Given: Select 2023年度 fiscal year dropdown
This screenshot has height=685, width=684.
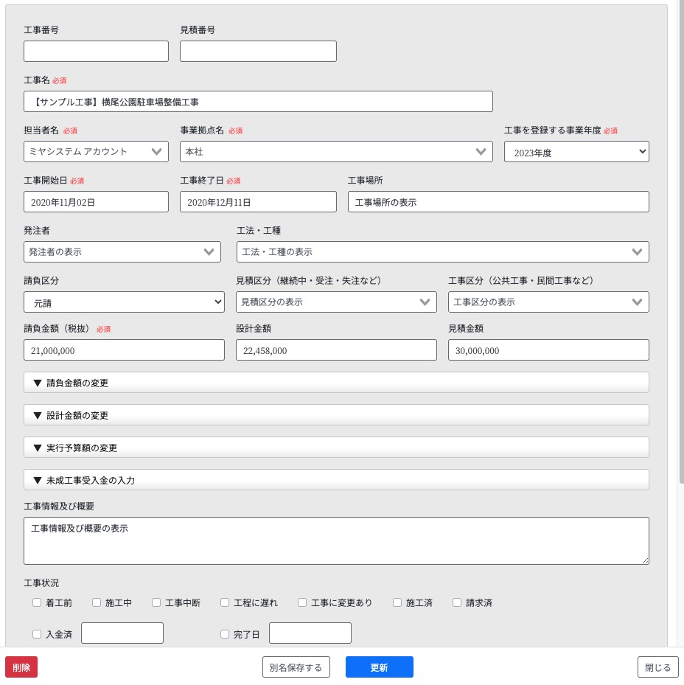Looking at the screenshot, I should 576,152.
